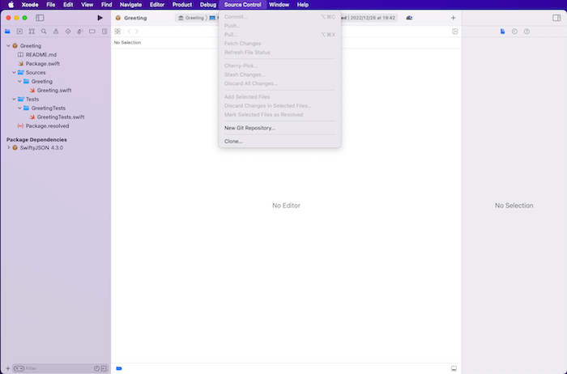Open the Breakpoint navigator
The height and width of the screenshot is (374, 567).
pos(92,32)
